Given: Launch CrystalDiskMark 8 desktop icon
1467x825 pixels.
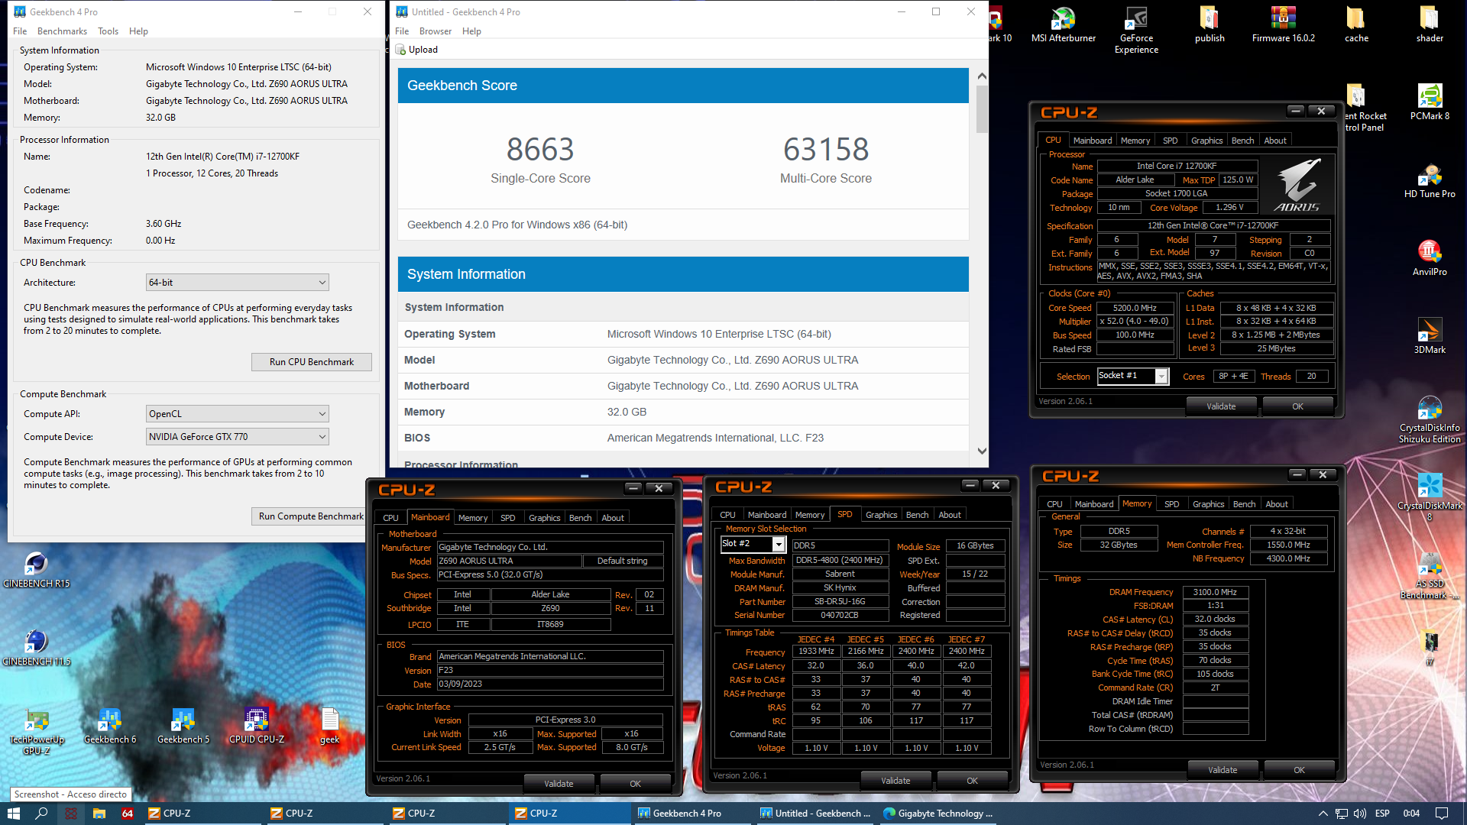Looking at the screenshot, I should (1430, 497).
